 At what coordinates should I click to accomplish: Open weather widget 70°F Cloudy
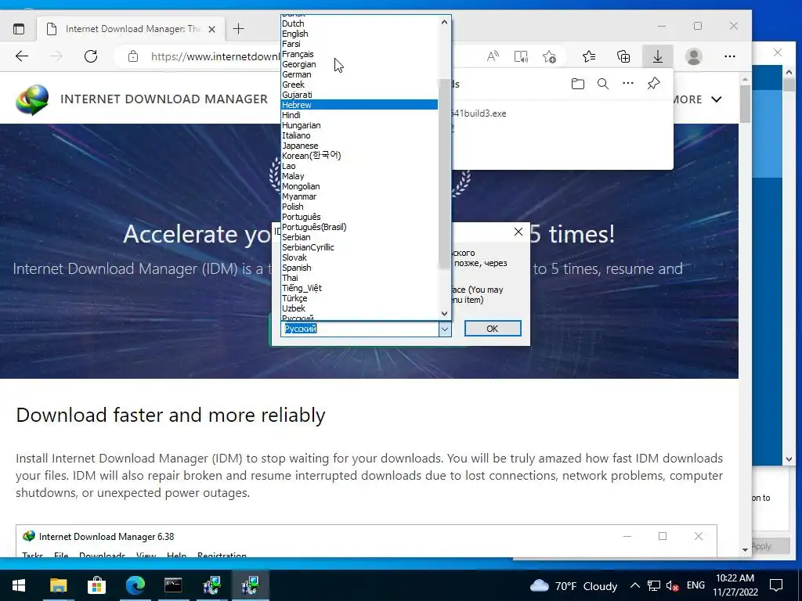pos(573,585)
